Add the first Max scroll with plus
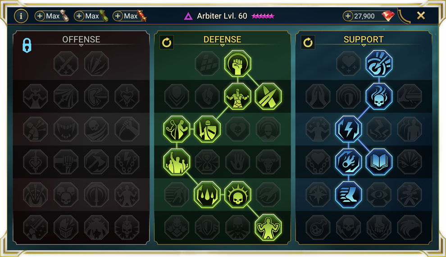The image size is (446, 257). 40,16
